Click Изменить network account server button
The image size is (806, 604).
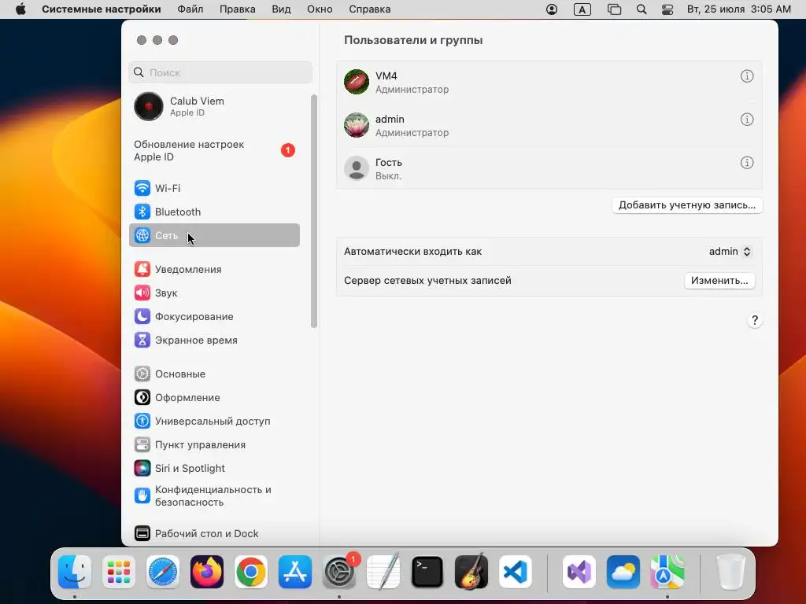point(719,281)
